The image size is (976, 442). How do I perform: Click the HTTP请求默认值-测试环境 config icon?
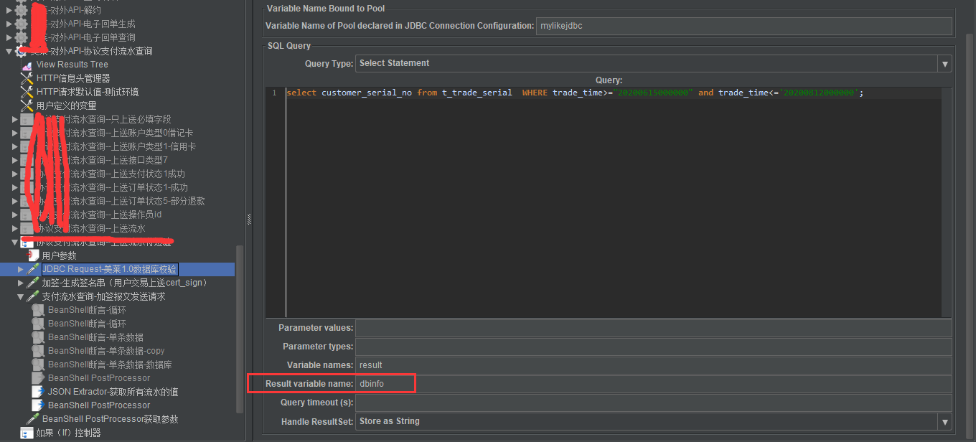[27, 92]
